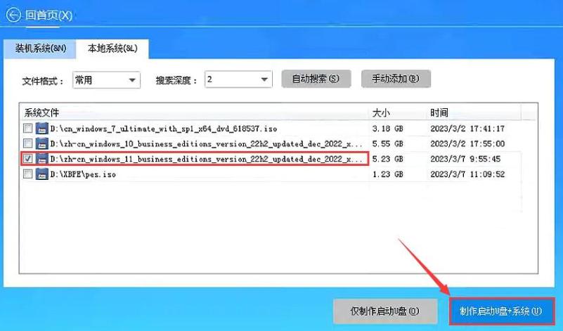Viewport: 563px width, 331px height.
Task: Check the Windows 7 ultimate ISO checkbox
Action: [27, 128]
